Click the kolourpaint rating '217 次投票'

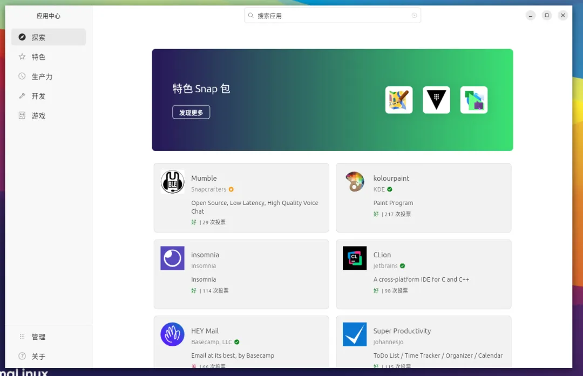click(398, 214)
